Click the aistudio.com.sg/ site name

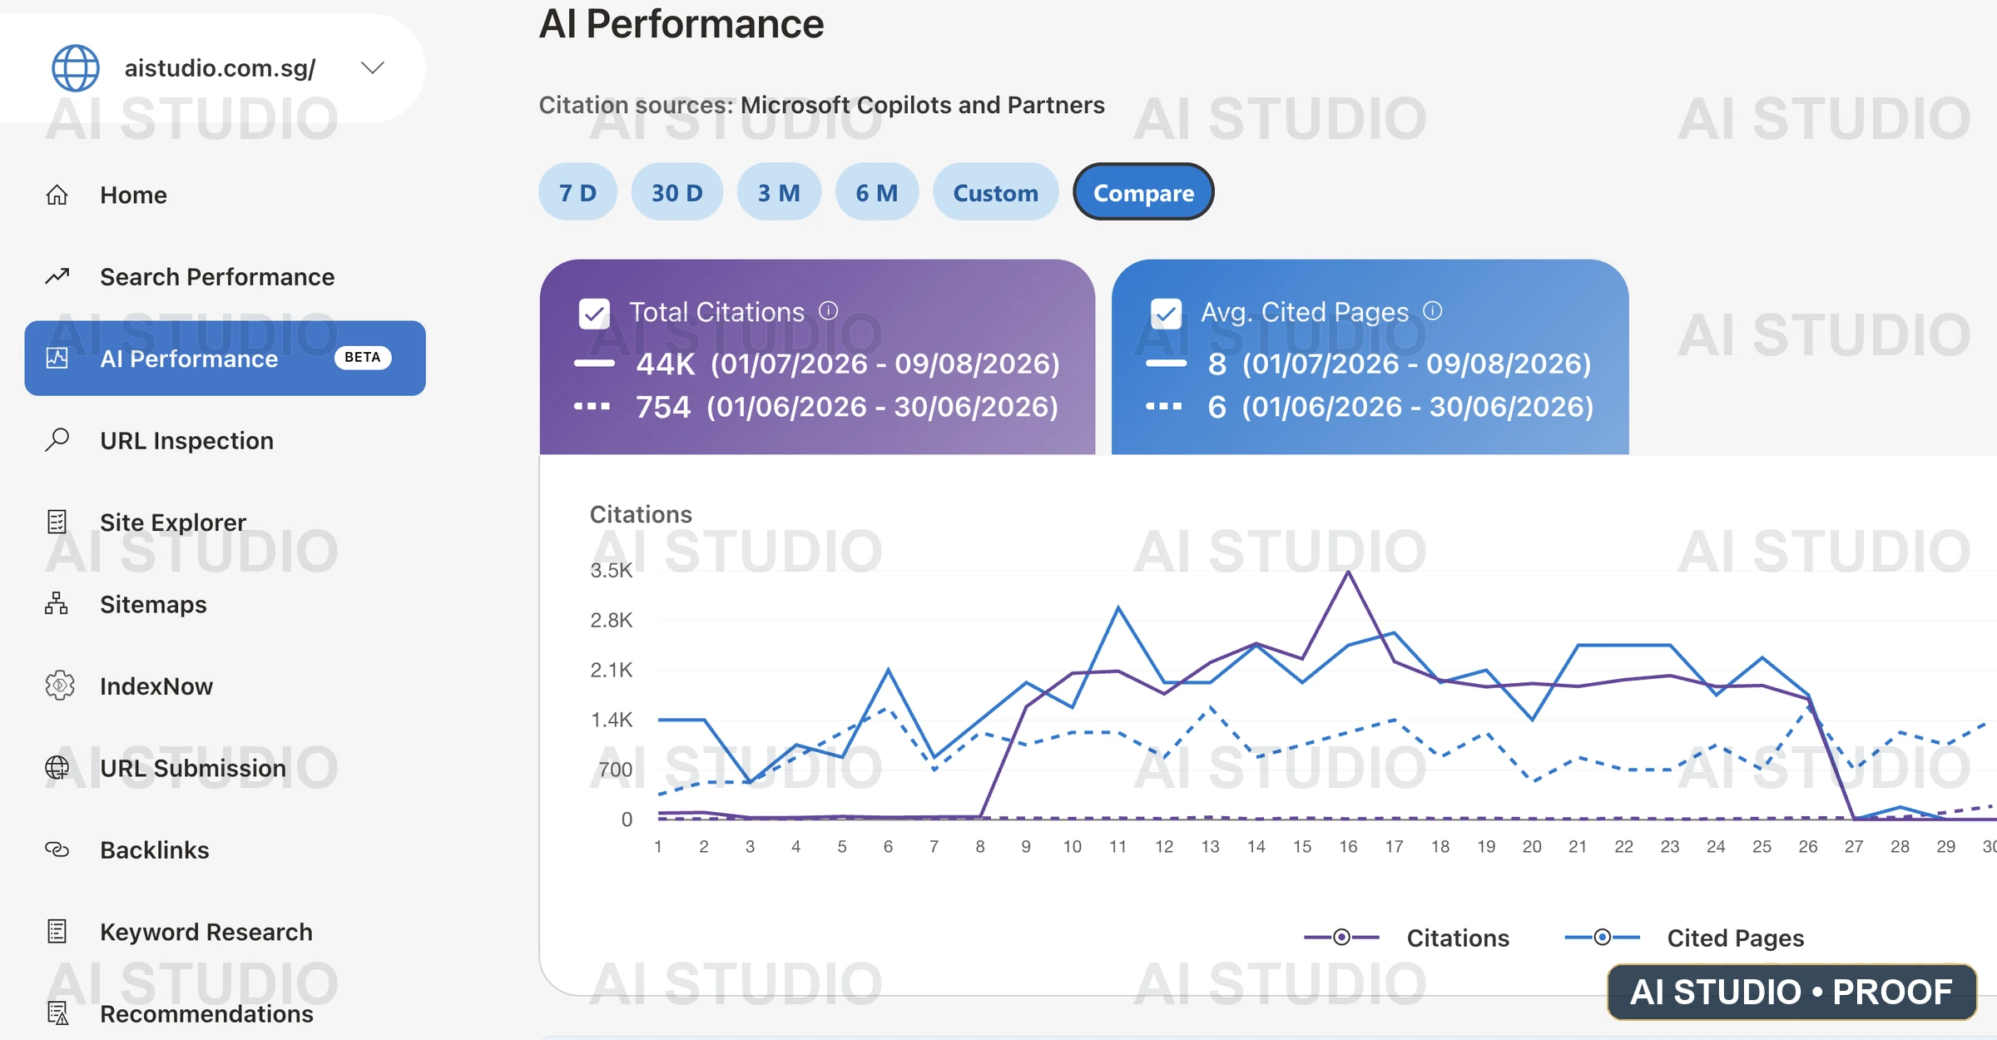[x=220, y=67]
